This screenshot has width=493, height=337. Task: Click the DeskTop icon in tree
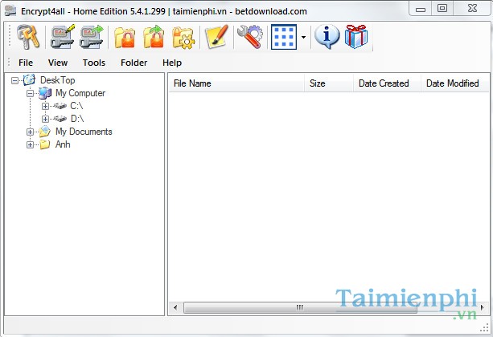pyautogui.click(x=29, y=80)
